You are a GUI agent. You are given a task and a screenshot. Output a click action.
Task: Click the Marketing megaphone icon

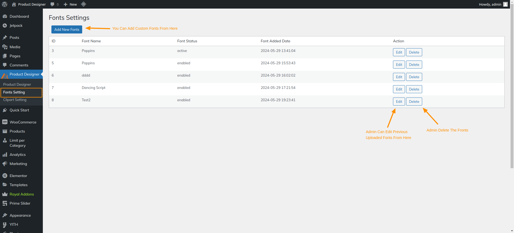pyautogui.click(x=5, y=164)
